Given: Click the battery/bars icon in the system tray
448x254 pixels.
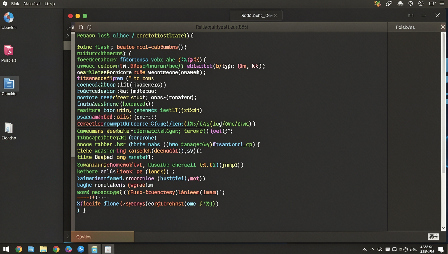Looking at the screenshot, I should (388, 249).
